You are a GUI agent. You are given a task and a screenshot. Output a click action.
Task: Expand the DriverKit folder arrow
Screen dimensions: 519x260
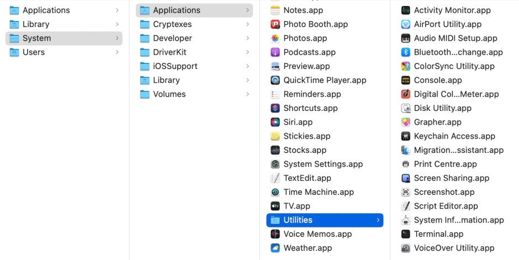pos(247,52)
